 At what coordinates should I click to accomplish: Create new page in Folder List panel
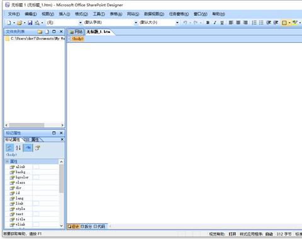click(47, 32)
